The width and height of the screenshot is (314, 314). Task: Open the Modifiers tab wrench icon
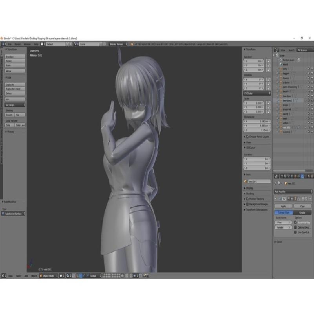[x=302, y=176]
